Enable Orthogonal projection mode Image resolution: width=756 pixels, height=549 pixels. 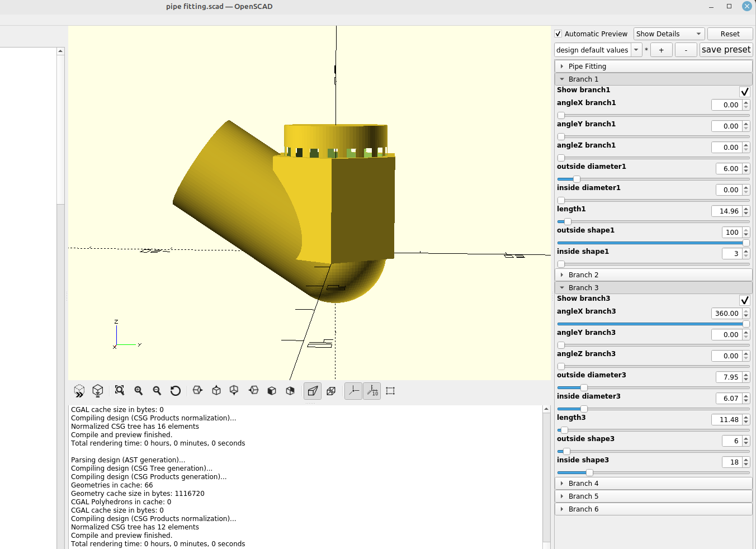pos(331,391)
